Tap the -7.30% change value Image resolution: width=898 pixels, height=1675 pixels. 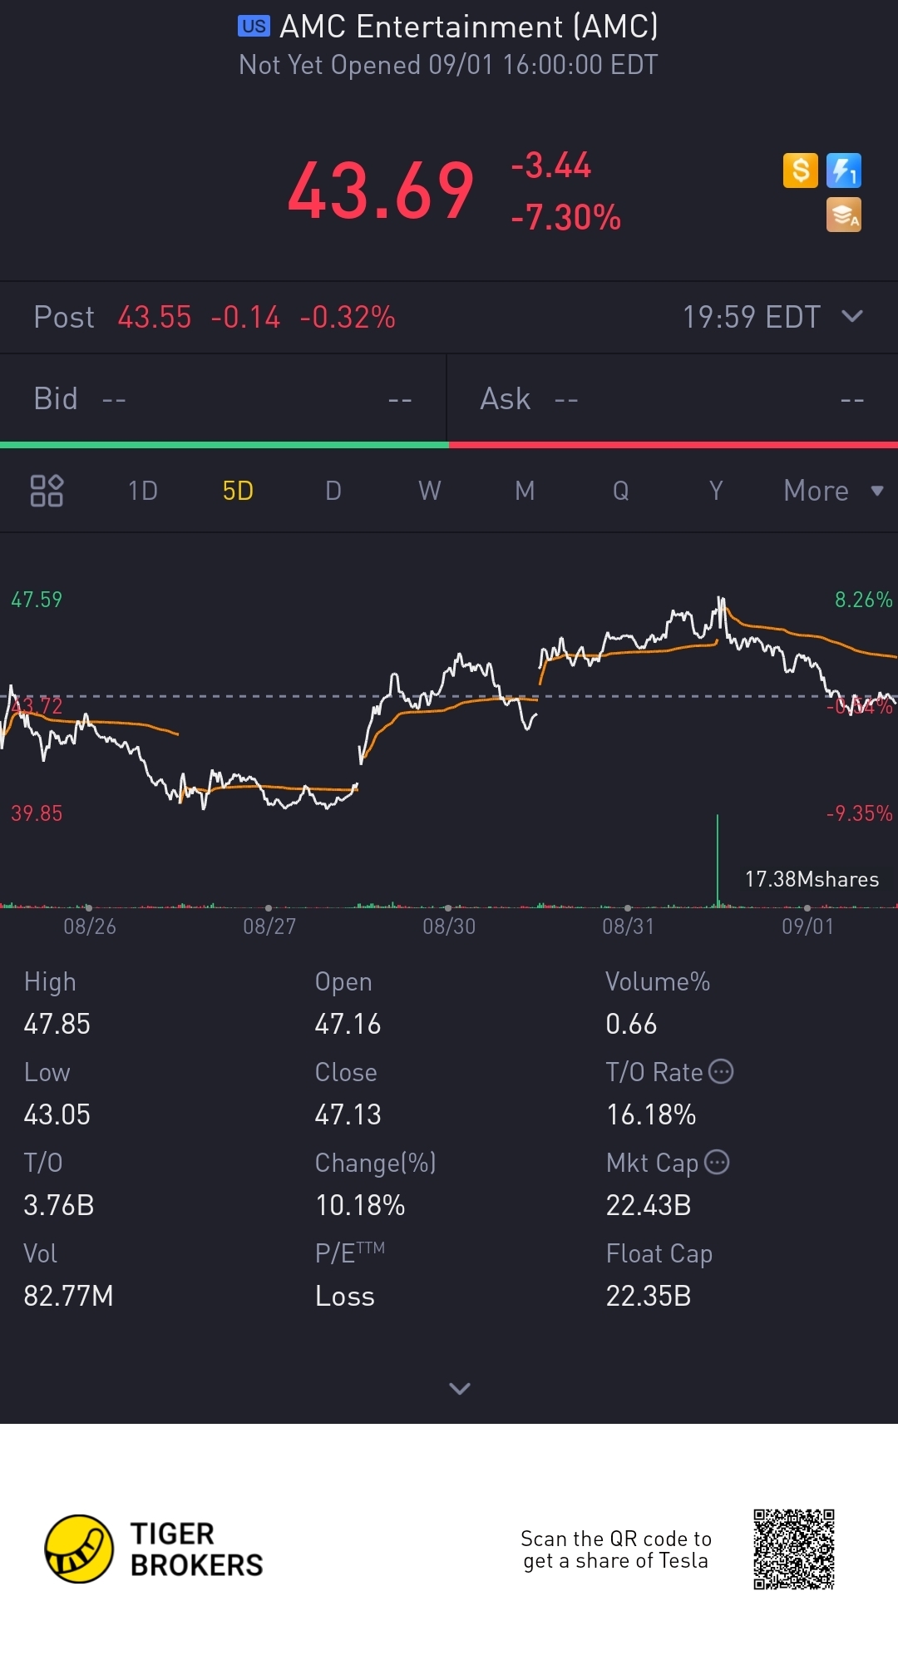[566, 217]
